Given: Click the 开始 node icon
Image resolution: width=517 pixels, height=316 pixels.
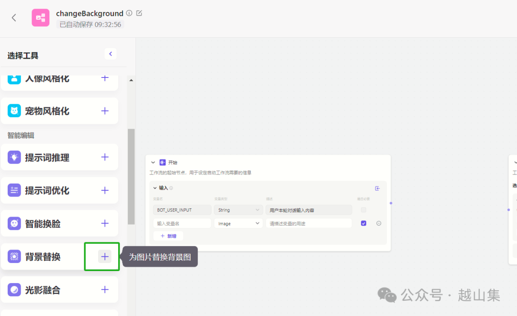Looking at the screenshot, I should [x=163, y=162].
